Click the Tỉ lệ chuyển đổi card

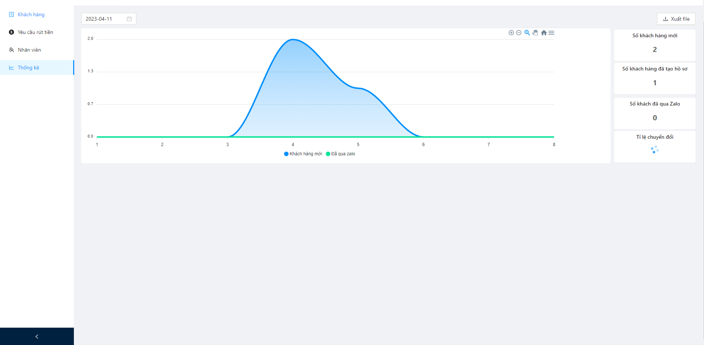655,146
